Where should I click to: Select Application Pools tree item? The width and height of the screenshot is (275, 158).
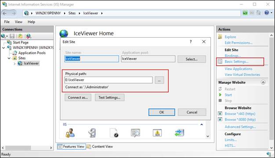32,53
